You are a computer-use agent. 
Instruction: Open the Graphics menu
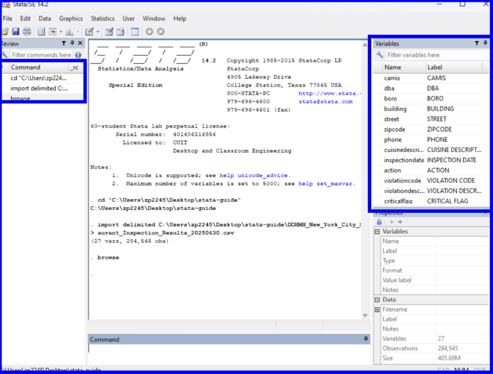71,19
